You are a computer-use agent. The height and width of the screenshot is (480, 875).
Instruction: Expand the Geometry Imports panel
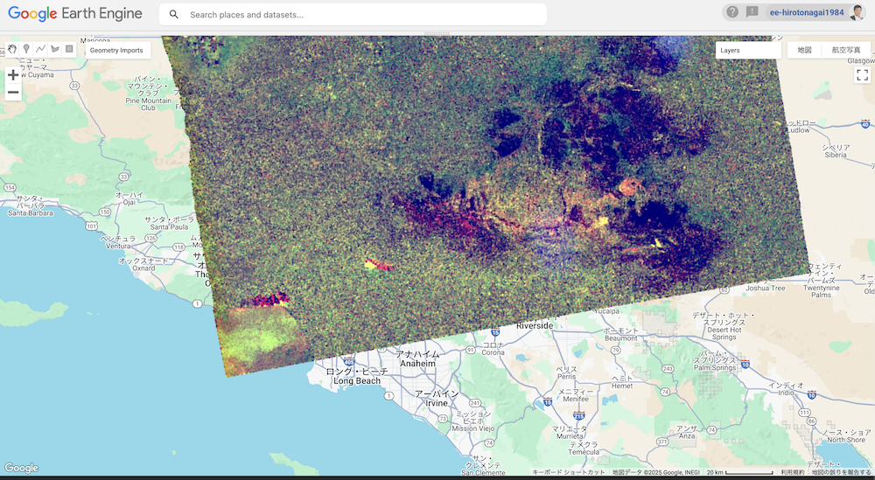tap(116, 51)
